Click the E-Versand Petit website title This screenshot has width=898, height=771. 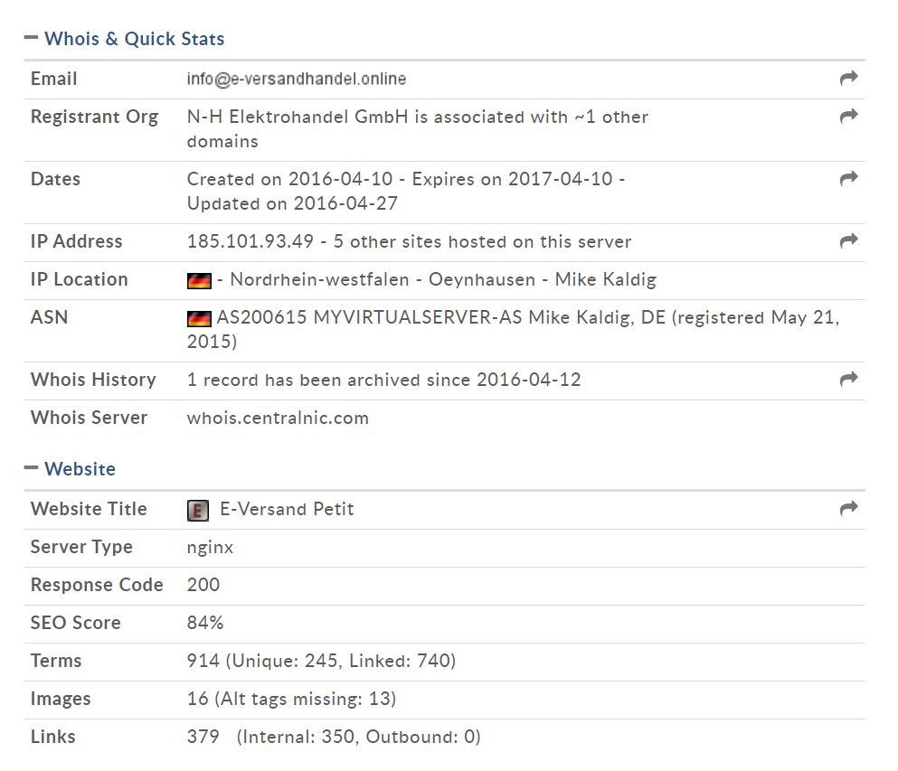[x=287, y=509]
